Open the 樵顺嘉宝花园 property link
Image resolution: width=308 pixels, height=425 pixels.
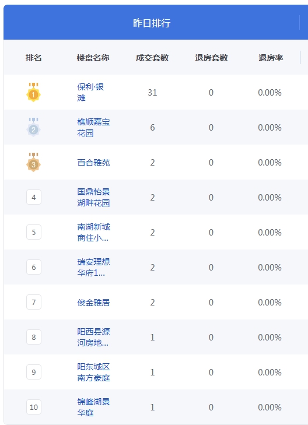pyautogui.click(x=93, y=128)
